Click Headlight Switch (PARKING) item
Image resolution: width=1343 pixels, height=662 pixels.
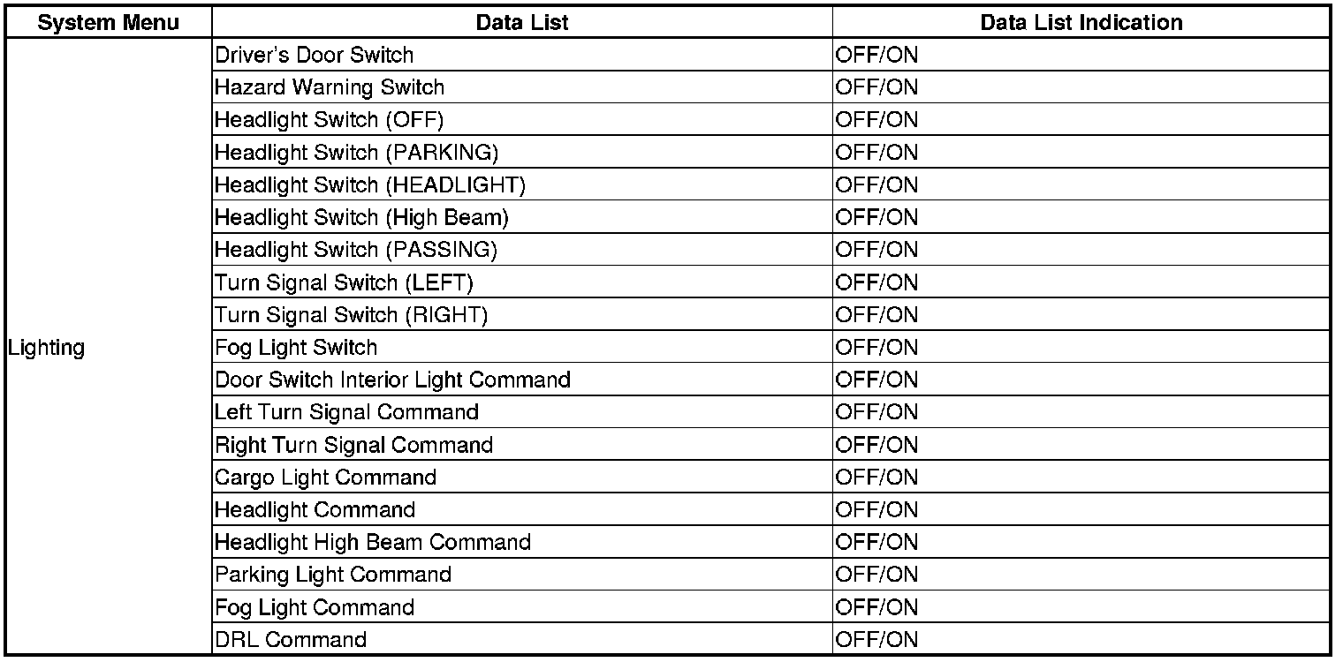(x=356, y=153)
